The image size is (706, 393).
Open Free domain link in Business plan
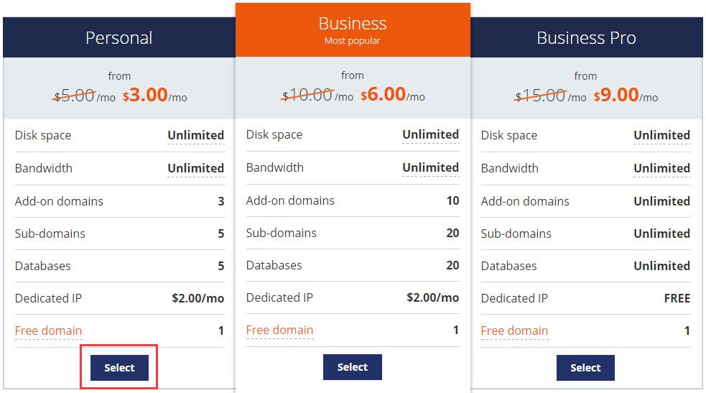(x=279, y=330)
